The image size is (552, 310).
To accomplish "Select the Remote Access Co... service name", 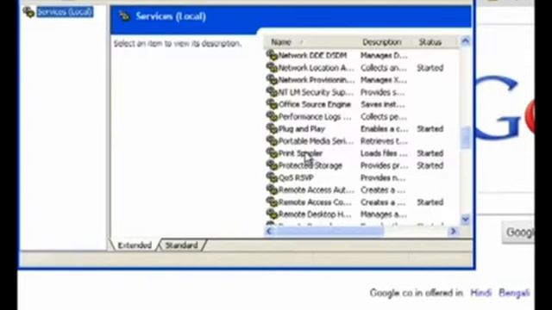I will [x=315, y=202].
